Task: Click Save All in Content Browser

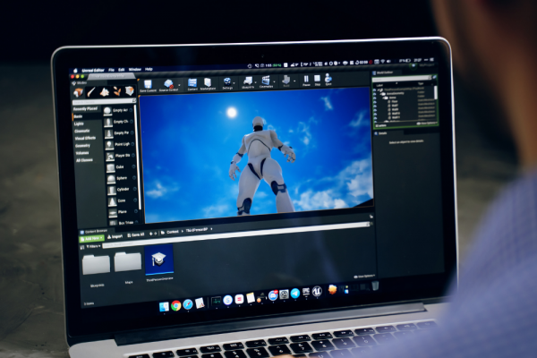Action: [136, 235]
